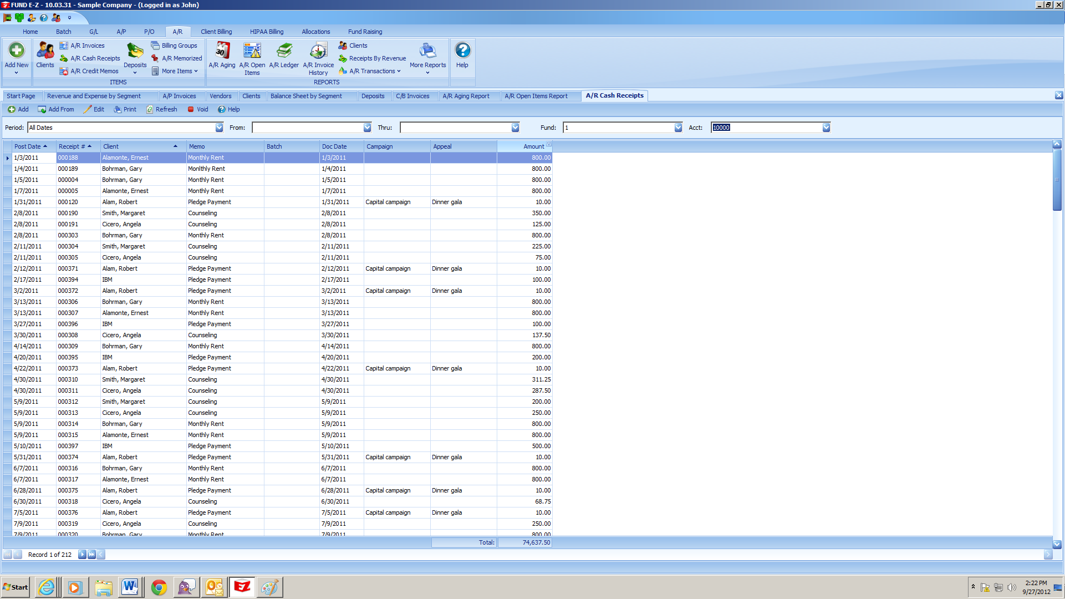Toggle sort on the Receipt # column
This screenshot has width=1065, height=599.
coord(74,146)
